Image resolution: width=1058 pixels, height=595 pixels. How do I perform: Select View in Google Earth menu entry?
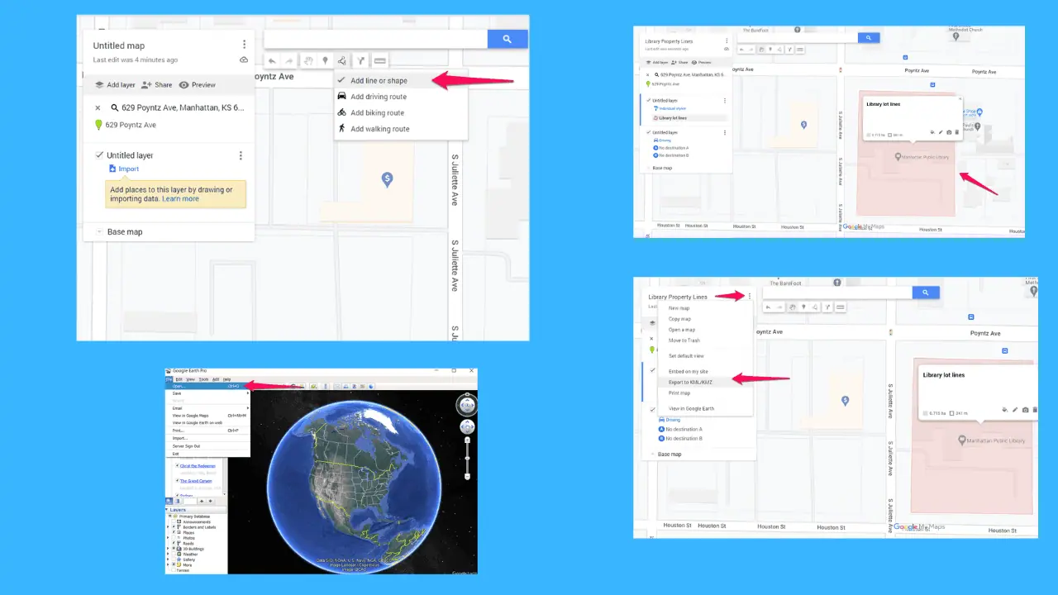click(705, 408)
